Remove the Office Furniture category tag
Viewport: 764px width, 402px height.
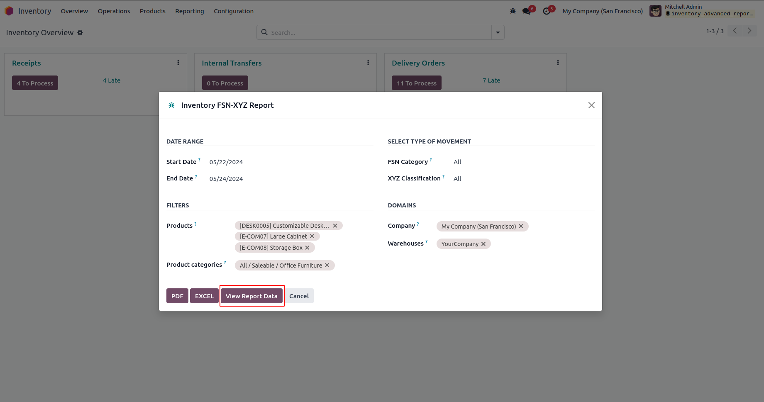click(327, 265)
